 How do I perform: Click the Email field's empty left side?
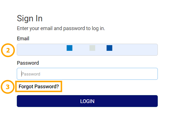40,50
